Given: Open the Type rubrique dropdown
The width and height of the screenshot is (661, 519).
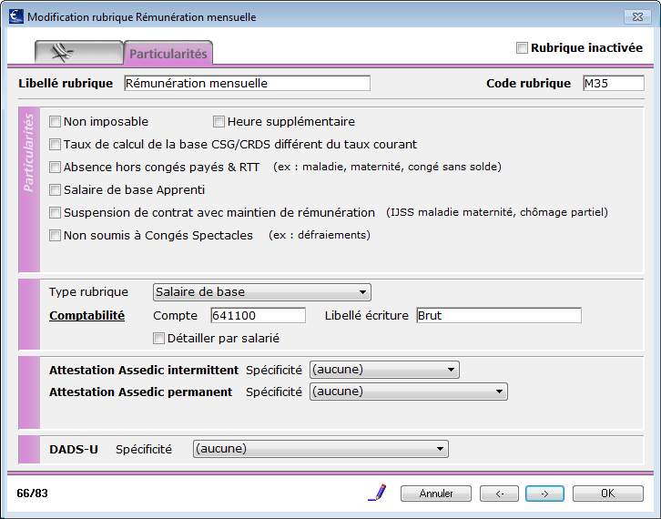Looking at the screenshot, I should pos(262,292).
